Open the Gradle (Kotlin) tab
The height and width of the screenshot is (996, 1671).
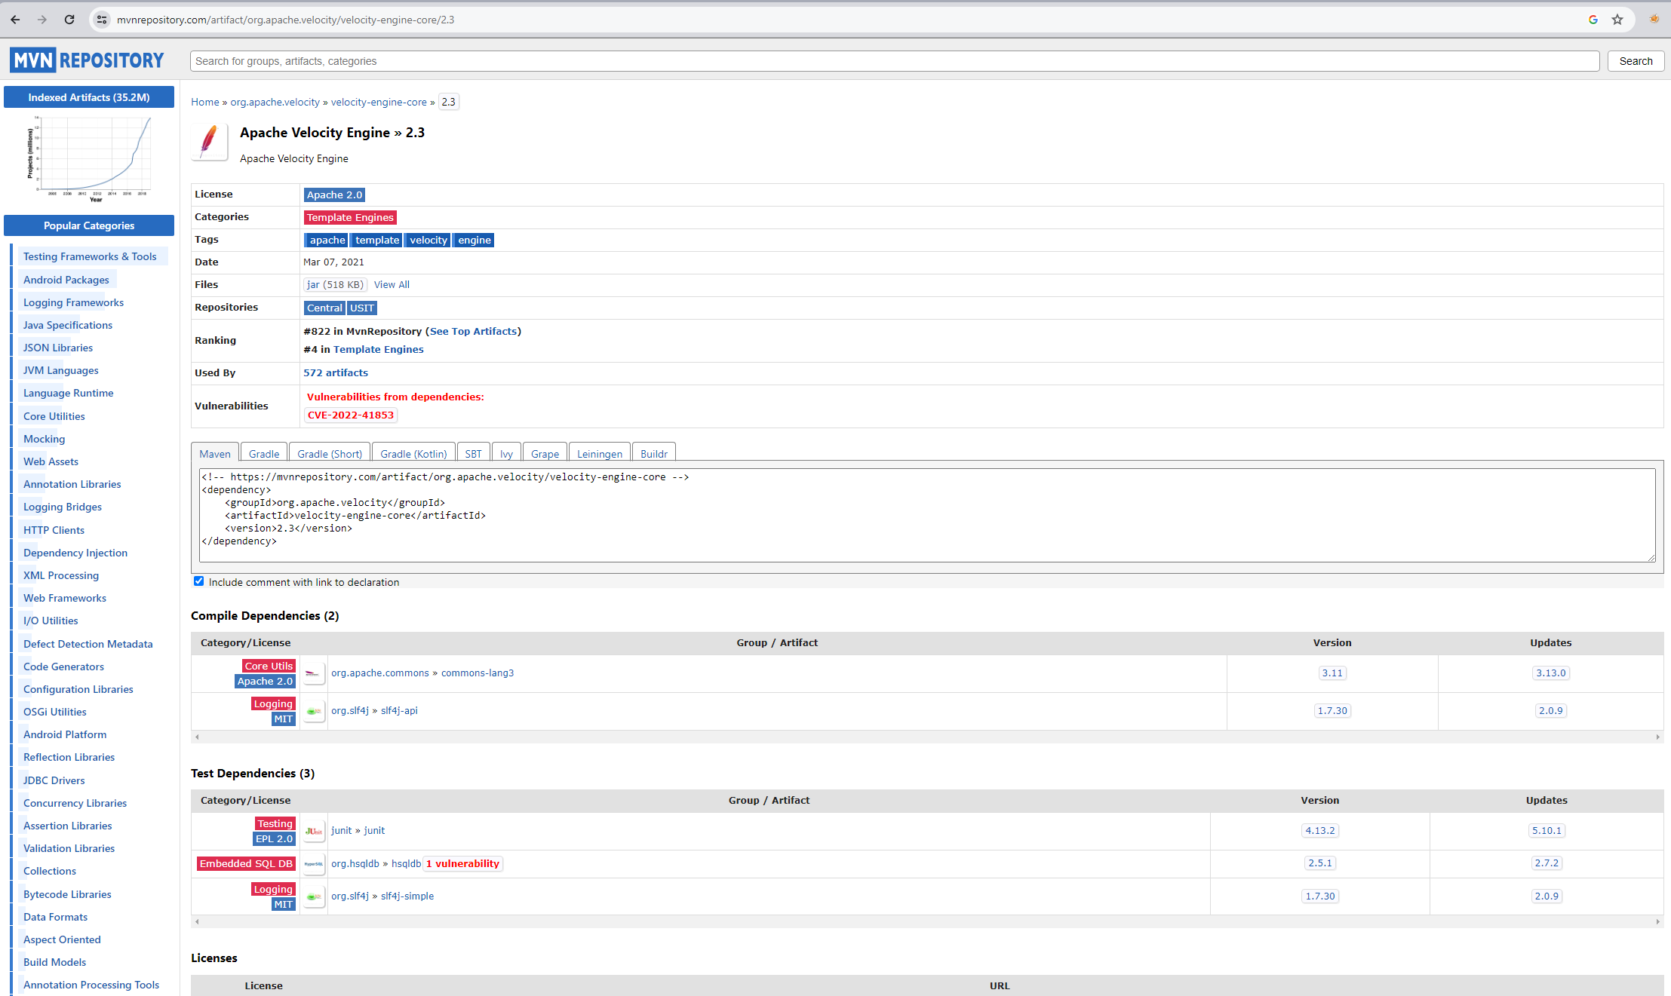coord(413,454)
